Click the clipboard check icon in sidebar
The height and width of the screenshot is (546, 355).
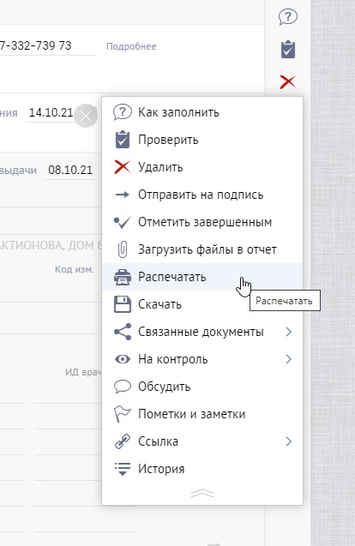(288, 49)
